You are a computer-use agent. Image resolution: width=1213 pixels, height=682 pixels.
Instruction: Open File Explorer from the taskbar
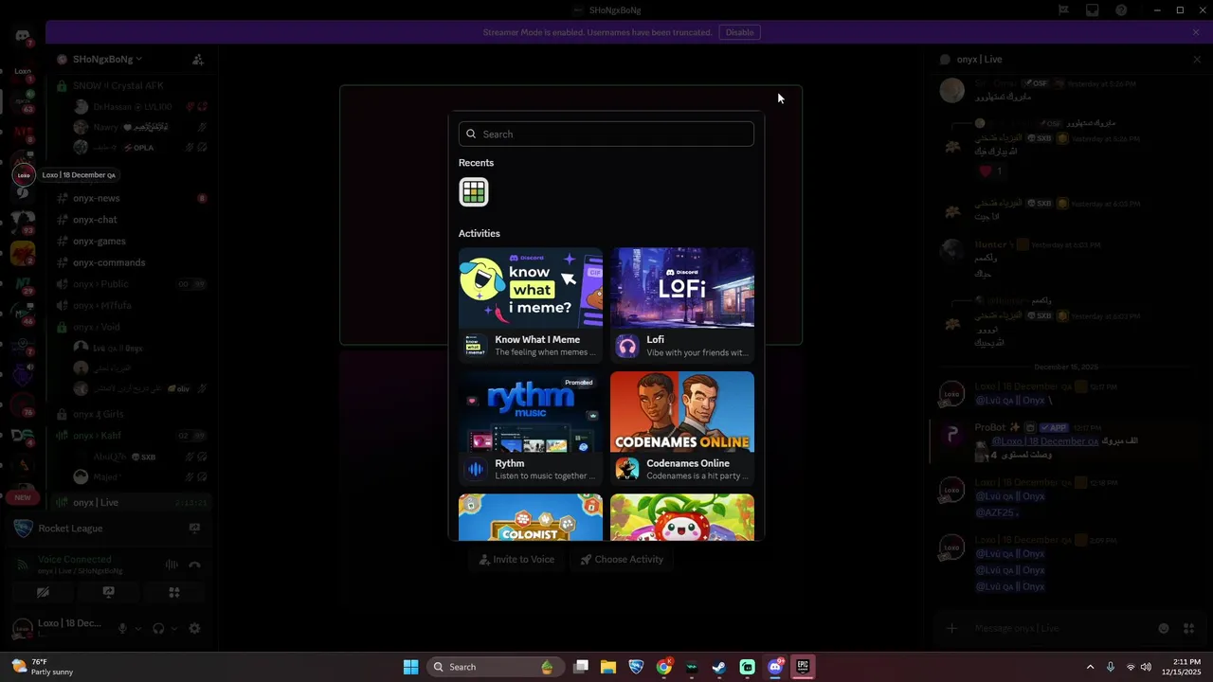pos(608,667)
